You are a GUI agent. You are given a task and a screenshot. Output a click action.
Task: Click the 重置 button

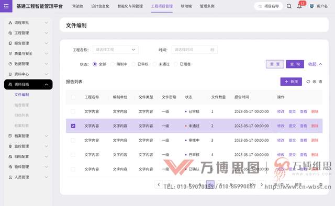(x=275, y=64)
